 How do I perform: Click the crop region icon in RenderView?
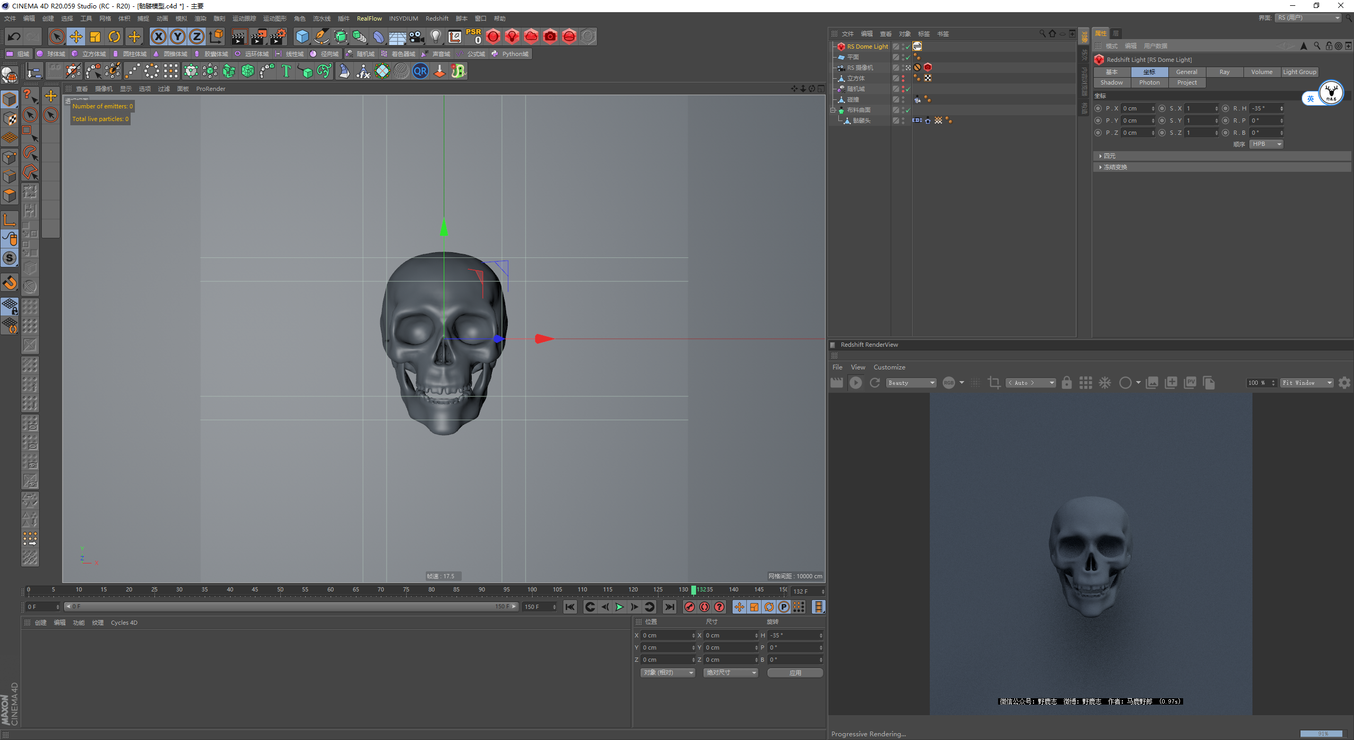(994, 383)
